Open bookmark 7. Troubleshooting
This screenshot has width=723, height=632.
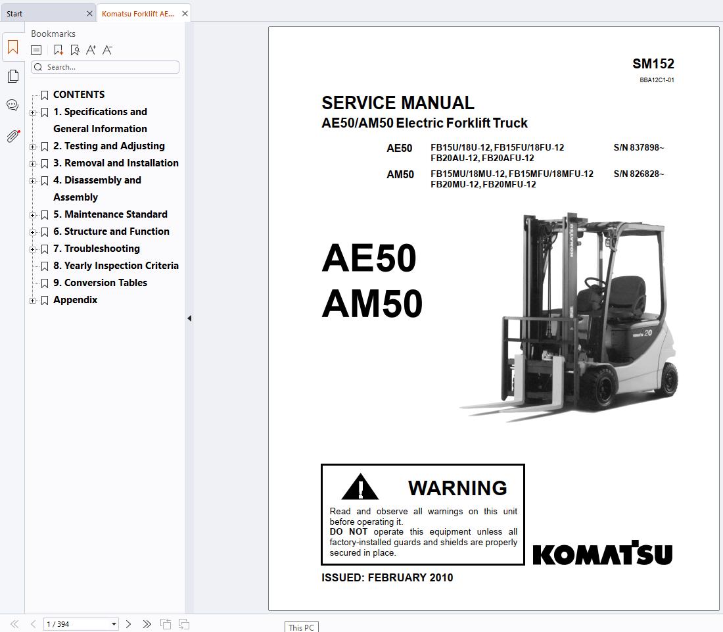(97, 248)
